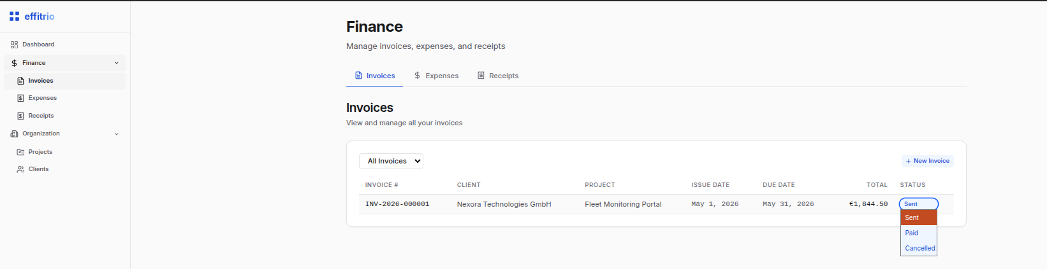Viewport: 1047px width, 269px height.
Task: Click the Expenses tab dollar icon
Action: [x=417, y=76]
